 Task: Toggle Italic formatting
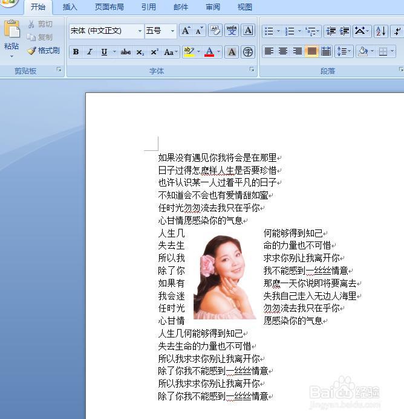pos(90,52)
